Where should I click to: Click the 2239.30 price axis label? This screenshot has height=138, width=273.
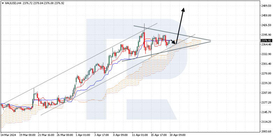(266, 83)
